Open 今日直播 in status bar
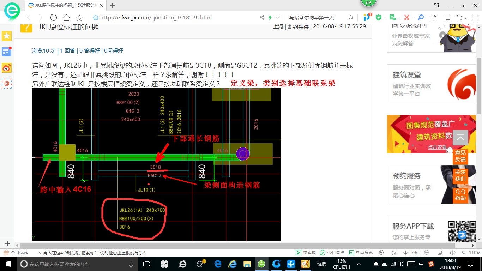 (332, 253)
